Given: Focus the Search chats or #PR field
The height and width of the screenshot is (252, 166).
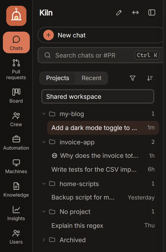Looking at the screenshot, I should 100,55.
